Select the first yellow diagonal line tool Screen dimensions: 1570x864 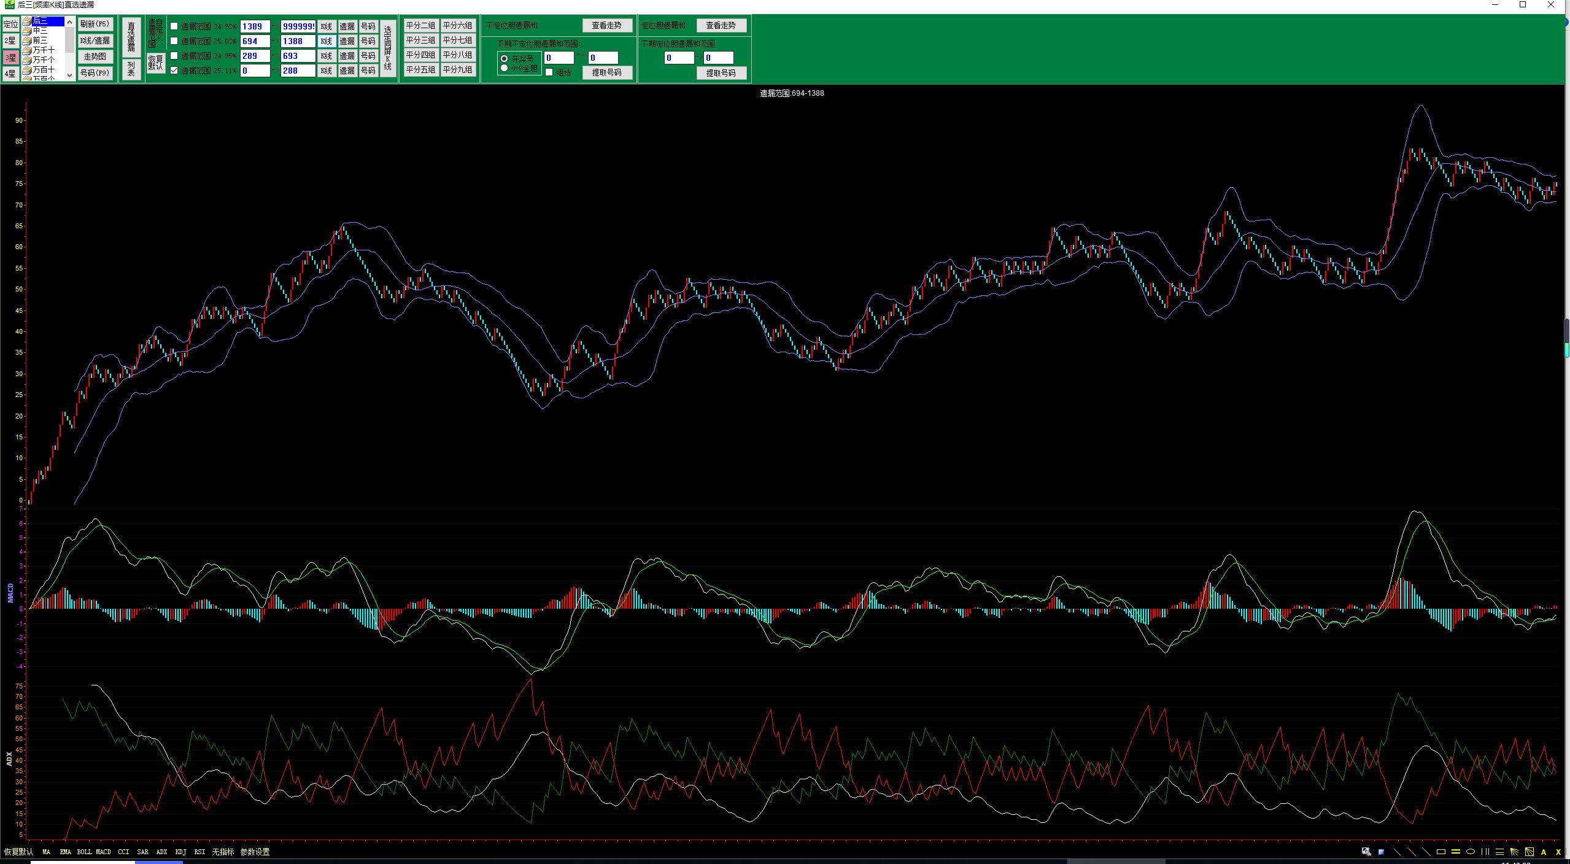click(x=1397, y=852)
